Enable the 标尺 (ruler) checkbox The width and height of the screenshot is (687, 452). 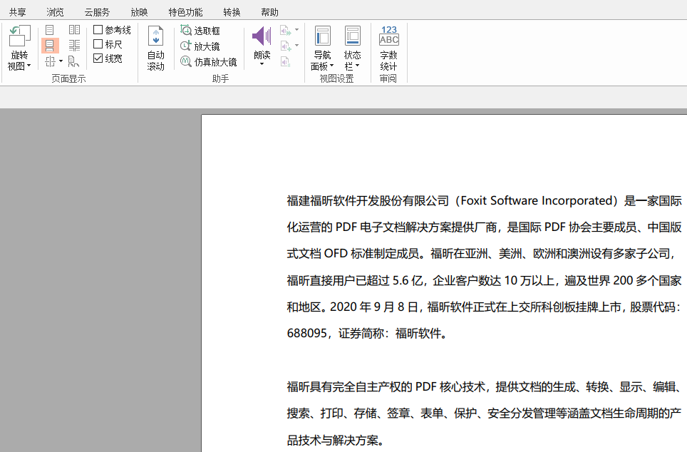(x=98, y=44)
